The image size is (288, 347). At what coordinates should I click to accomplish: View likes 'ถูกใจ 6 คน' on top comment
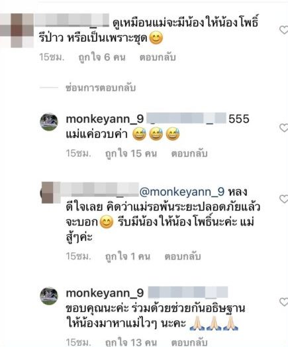coord(102,57)
